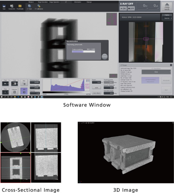Viewport: 174px width, 193px height.
Task: Click the Change Sample eject icon
Action: [167, 5]
